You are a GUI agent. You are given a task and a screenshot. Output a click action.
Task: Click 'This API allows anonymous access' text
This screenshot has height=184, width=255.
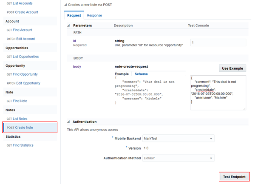tap(93, 130)
